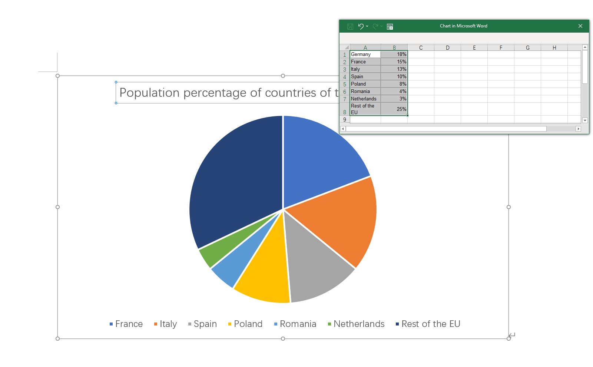Click the chart's top middle sizing handle
Image resolution: width=593 pixels, height=367 pixels.
(283, 76)
